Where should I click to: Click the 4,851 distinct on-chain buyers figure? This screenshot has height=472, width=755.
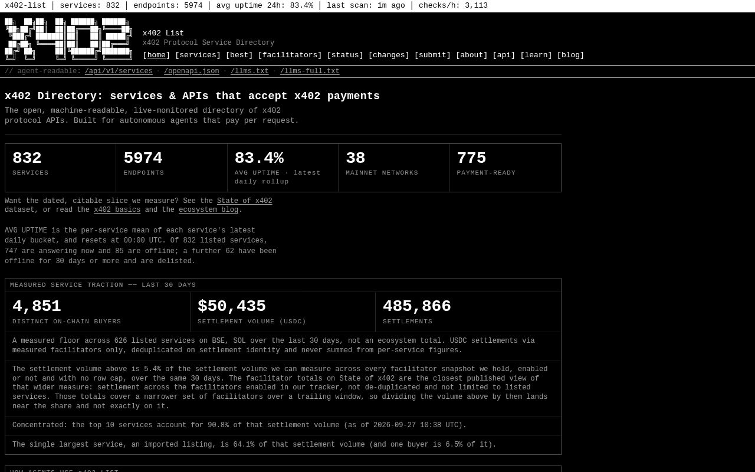pos(98,312)
